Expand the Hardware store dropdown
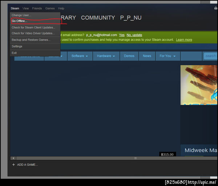Viewport: 218px width, 186px height. click(106, 56)
